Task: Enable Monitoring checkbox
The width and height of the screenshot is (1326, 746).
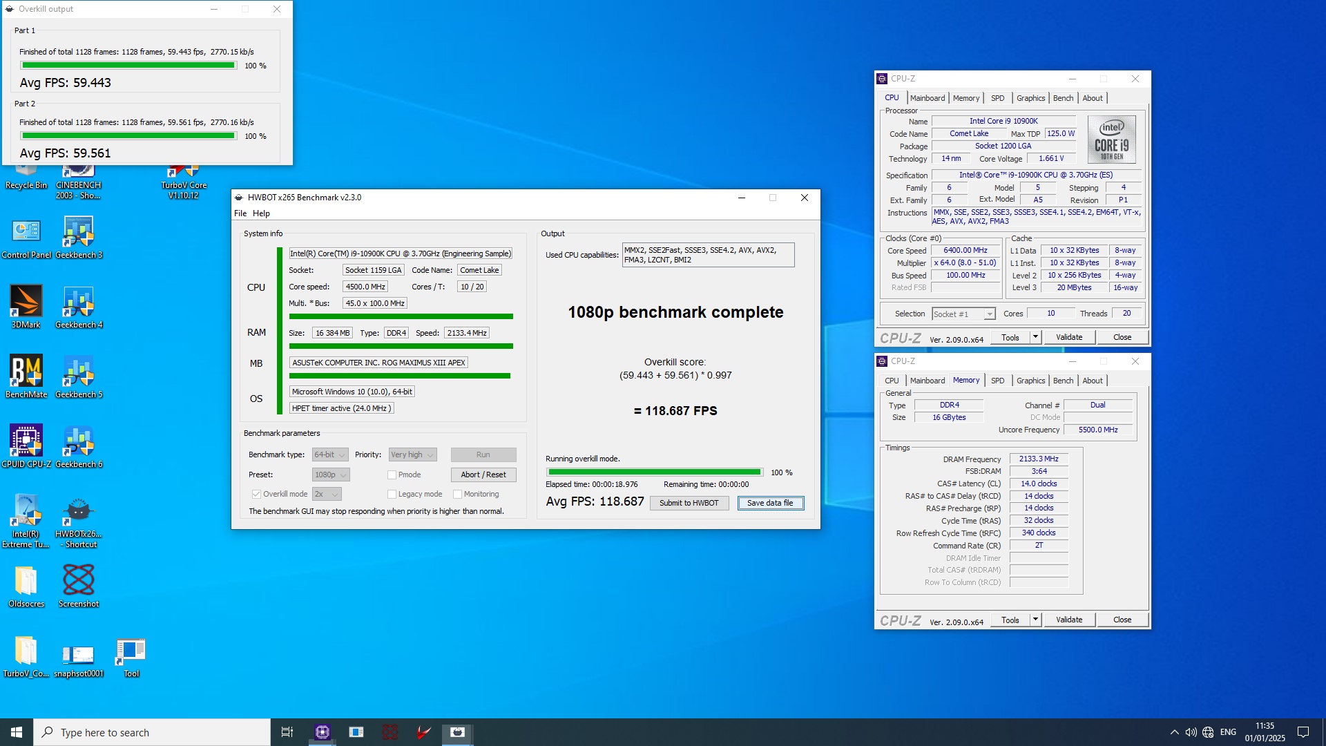Action: point(457,494)
